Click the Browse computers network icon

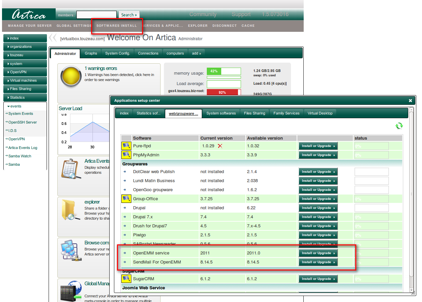point(71,251)
